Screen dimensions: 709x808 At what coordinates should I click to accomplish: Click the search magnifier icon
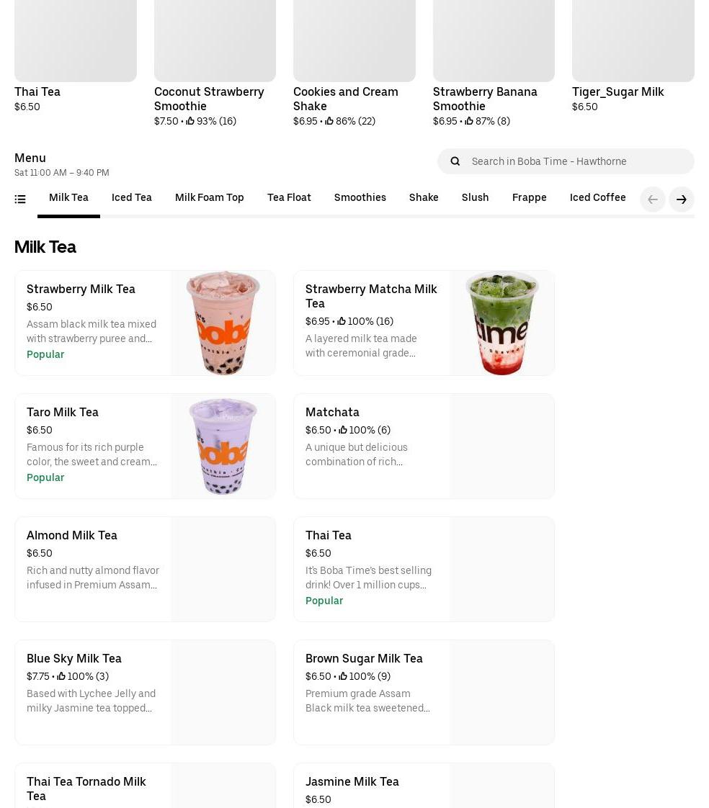tap(455, 161)
